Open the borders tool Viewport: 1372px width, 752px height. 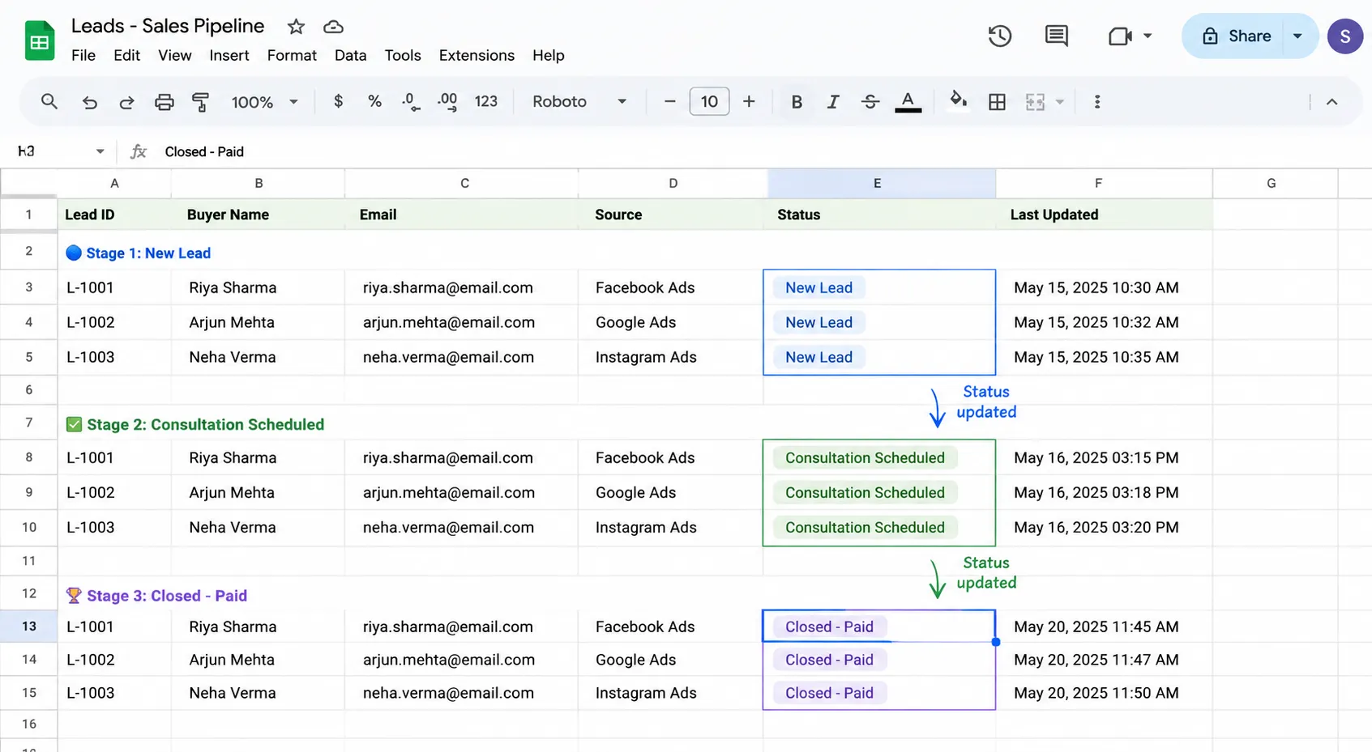pyautogui.click(x=997, y=102)
